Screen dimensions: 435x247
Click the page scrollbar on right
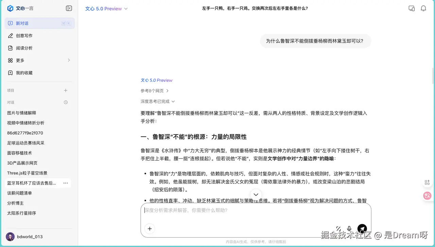(x=433, y=76)
